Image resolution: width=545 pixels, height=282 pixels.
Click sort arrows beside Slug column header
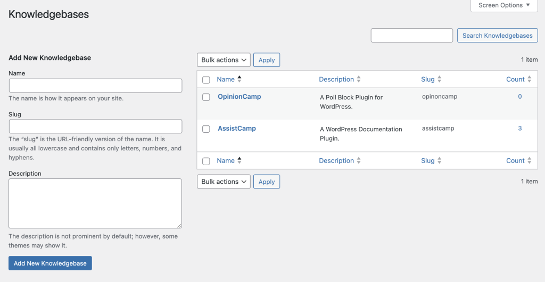pyautogui.click(x=440, y=79)
